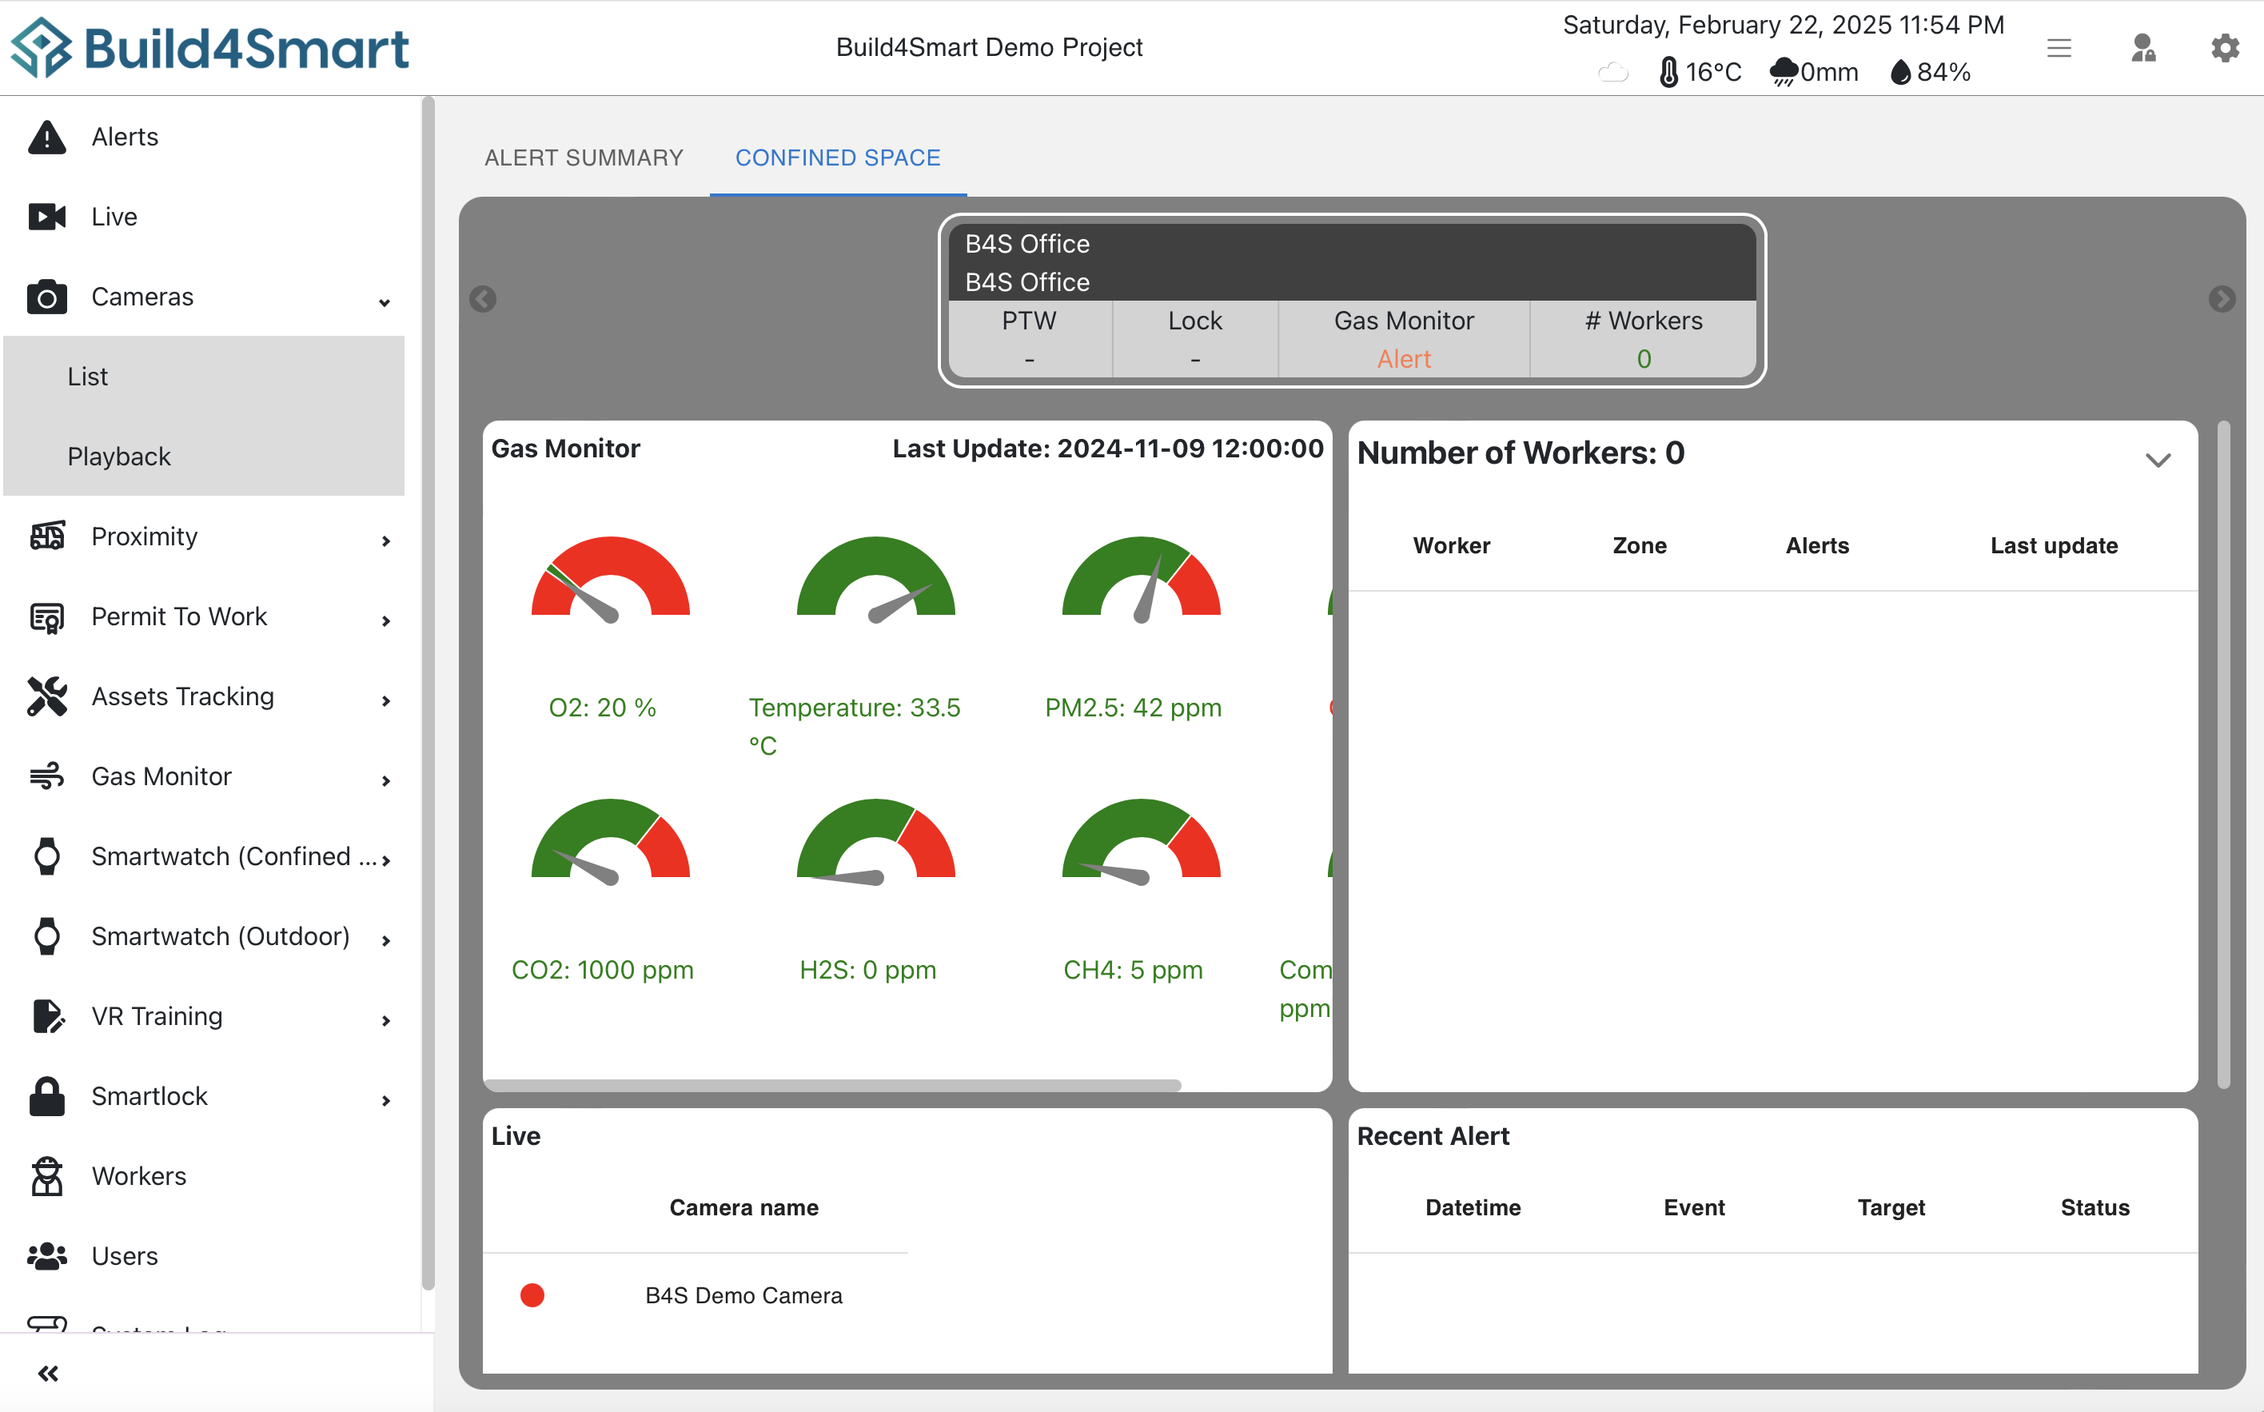Select the Permit To Work icon

(46, 616)
